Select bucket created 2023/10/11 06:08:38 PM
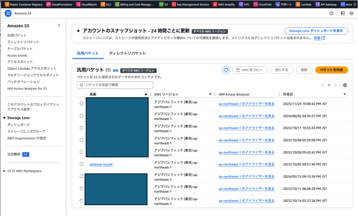 coord(81,188)
